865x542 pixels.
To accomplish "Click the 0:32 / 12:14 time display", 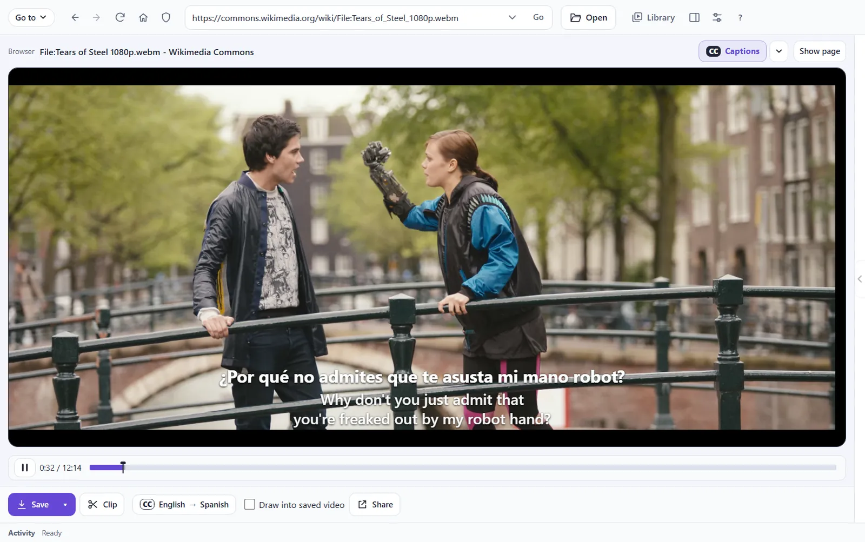I will 61,468.
